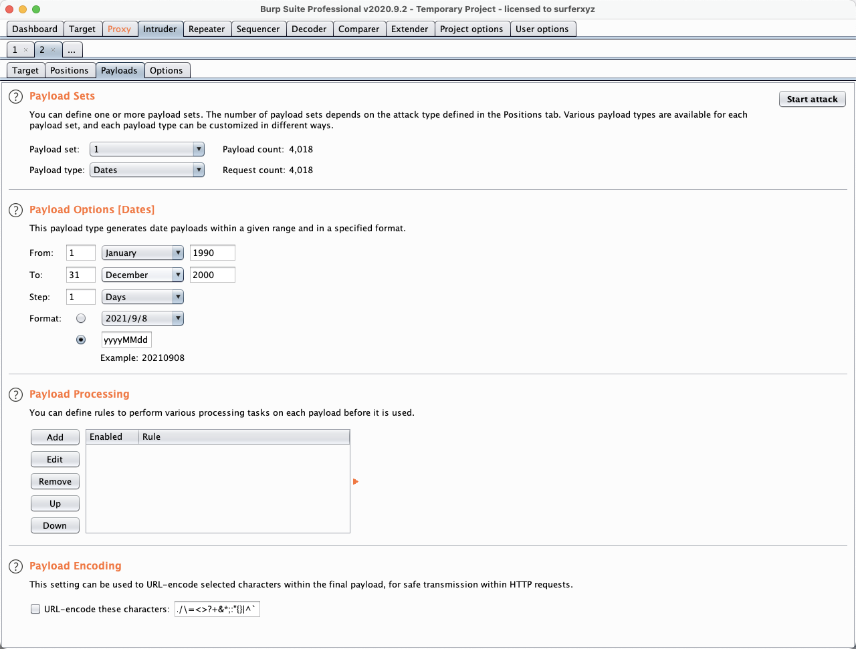
Task: Click the Rule column header
Action: coord(245,436)
